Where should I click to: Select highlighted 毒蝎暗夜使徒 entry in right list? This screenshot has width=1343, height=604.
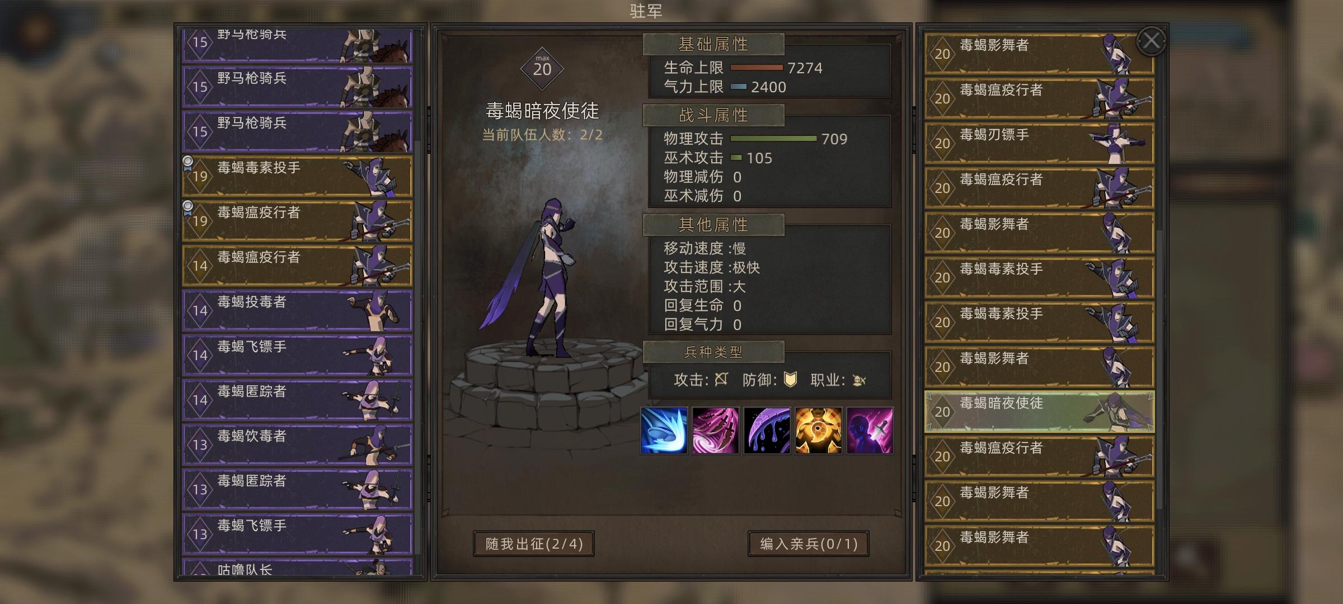pos(1039,412)
